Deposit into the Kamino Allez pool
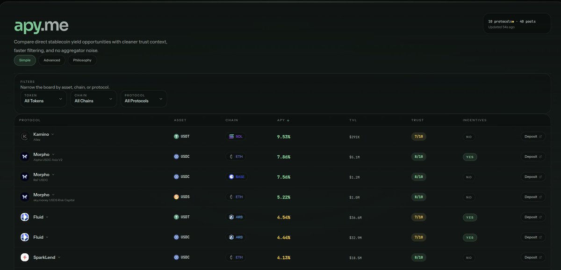The height and width of the screenshot is (270, 561). point(533,137)
